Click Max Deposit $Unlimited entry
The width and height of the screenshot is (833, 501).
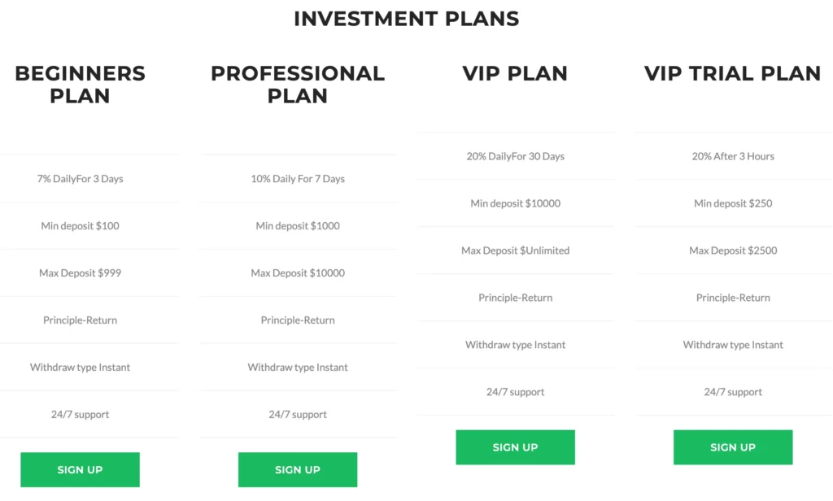(x=515, y=250)
